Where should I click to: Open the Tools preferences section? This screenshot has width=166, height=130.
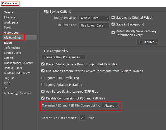pos(7,28)
